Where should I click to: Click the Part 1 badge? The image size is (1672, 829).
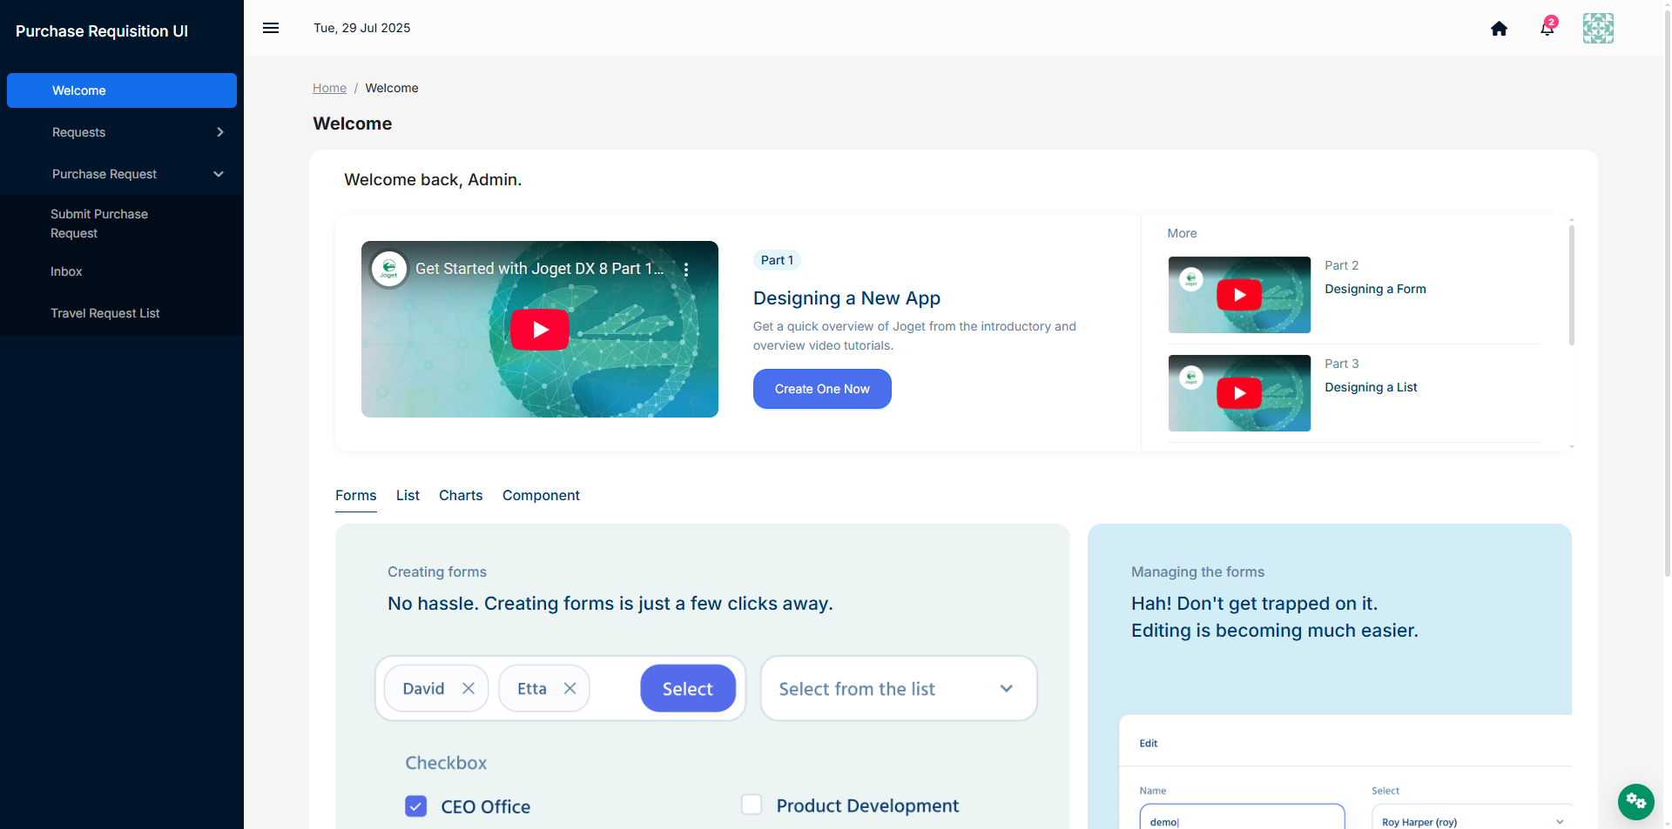777,260
